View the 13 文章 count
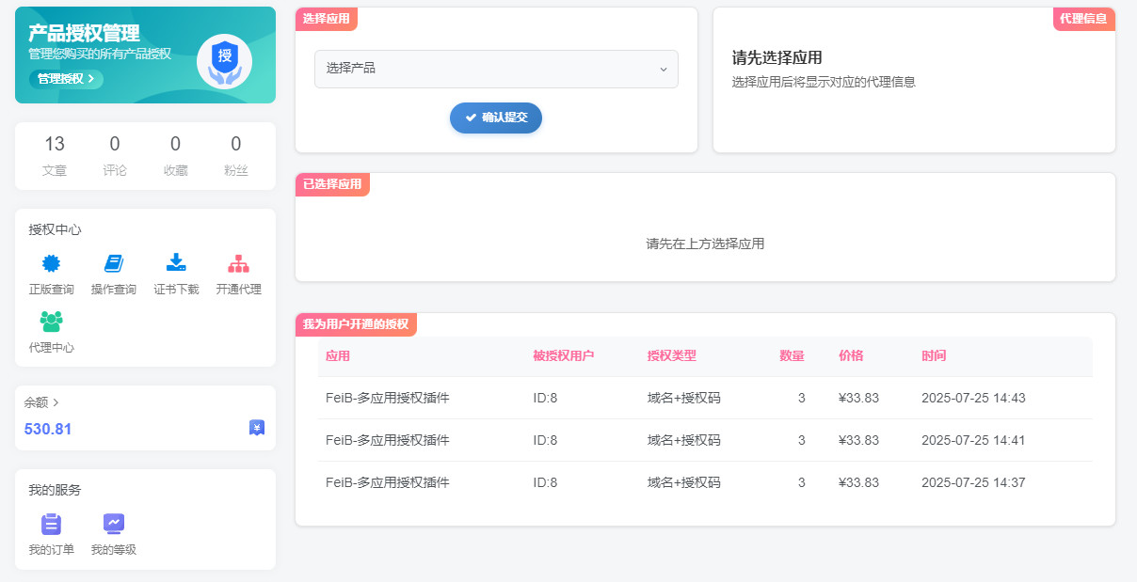The image size is (1137, 582). click(x=55, y=156)
